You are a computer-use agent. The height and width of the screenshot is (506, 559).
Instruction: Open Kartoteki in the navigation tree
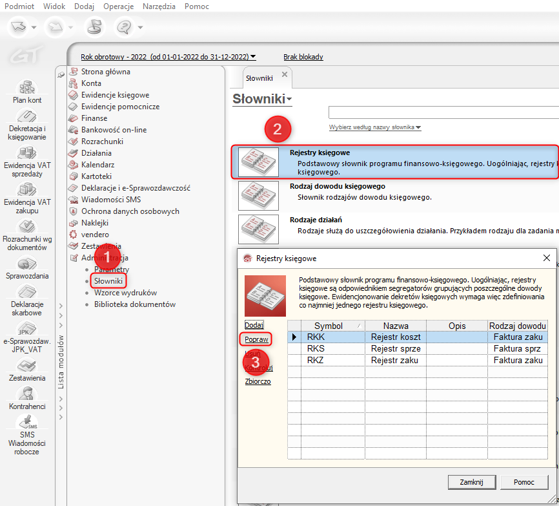click(96, 176)
